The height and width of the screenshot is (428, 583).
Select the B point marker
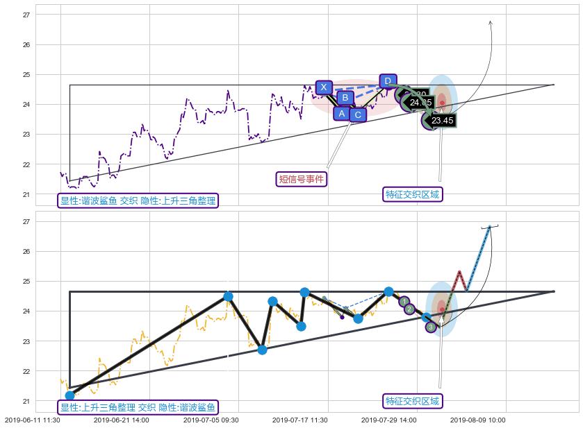pos(345,98)
